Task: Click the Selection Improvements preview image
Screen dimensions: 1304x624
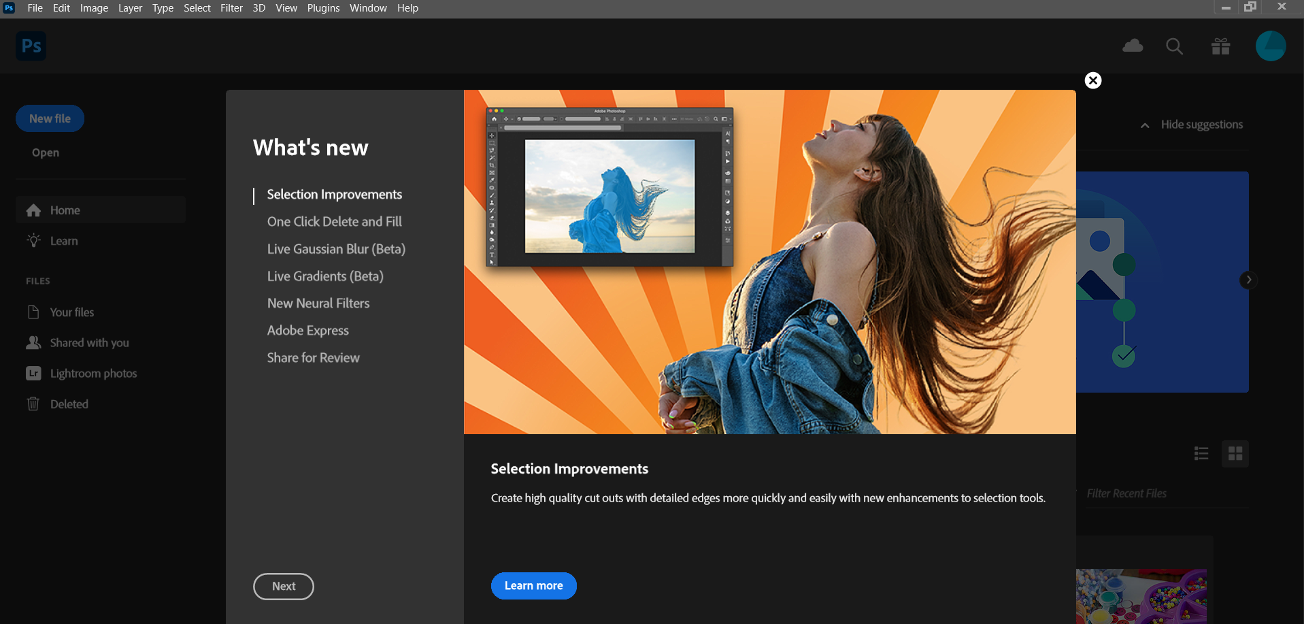Action: [770, 262]
